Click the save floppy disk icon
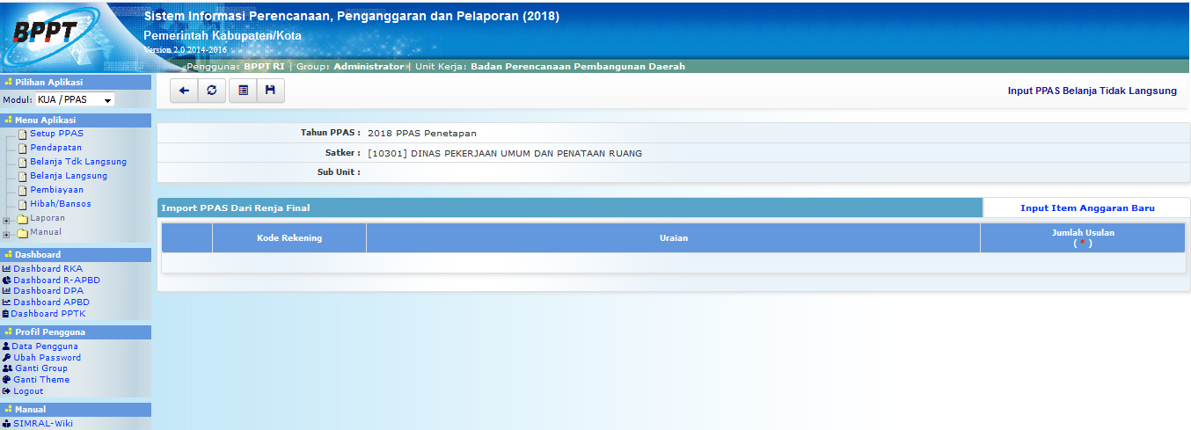 click(270, 91)
